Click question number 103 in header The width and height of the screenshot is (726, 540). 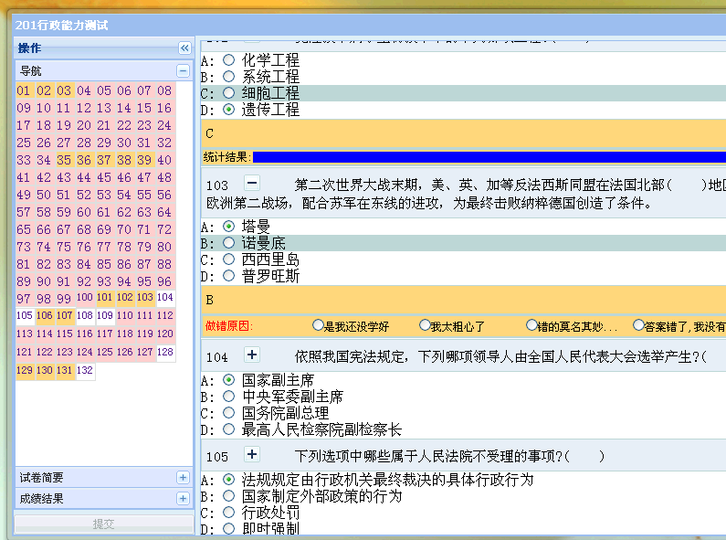[x=217, y=185]
